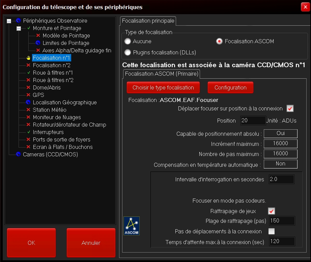Disable Rattrapage de jeux checkbox
Image resolution: width=311 pixels, height=262 pixels.
pyautogui.click(x=271, y=211)
